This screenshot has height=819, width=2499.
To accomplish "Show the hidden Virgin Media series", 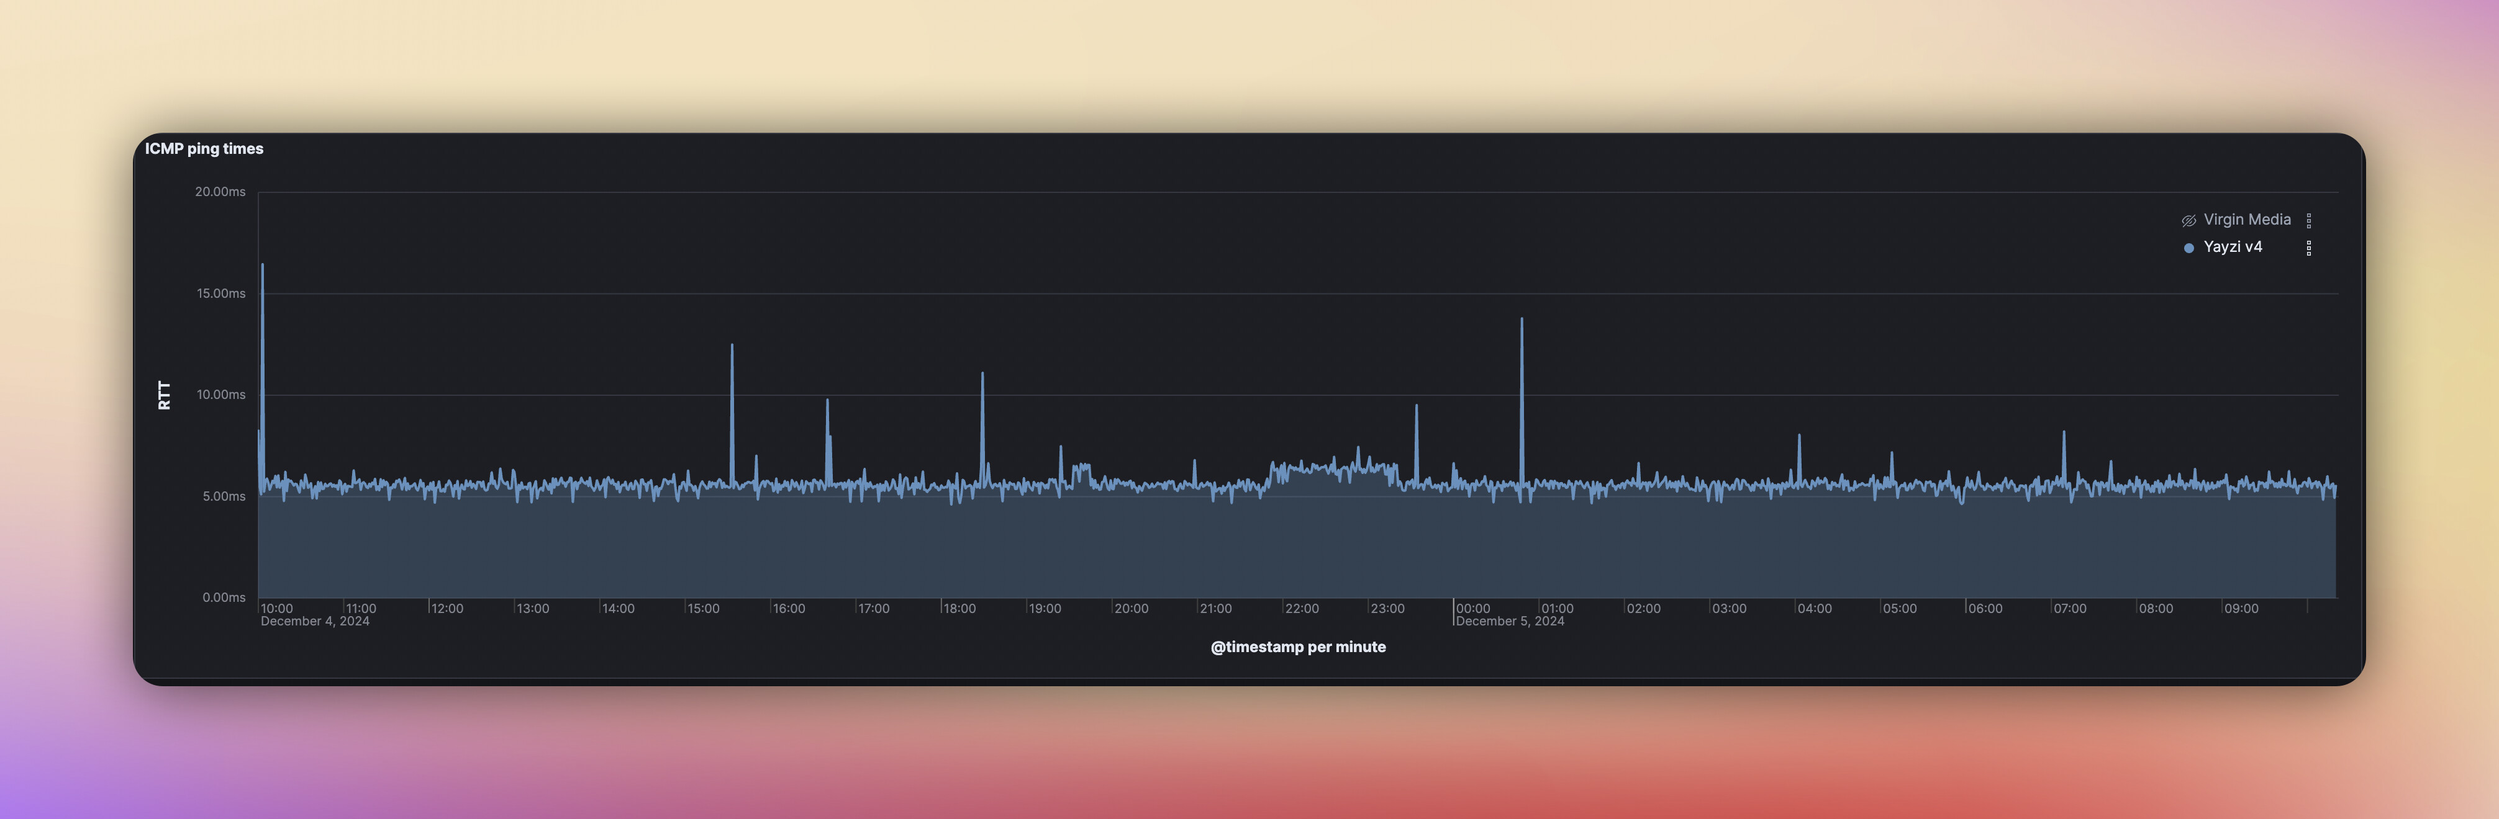I will click(2188, 220).
